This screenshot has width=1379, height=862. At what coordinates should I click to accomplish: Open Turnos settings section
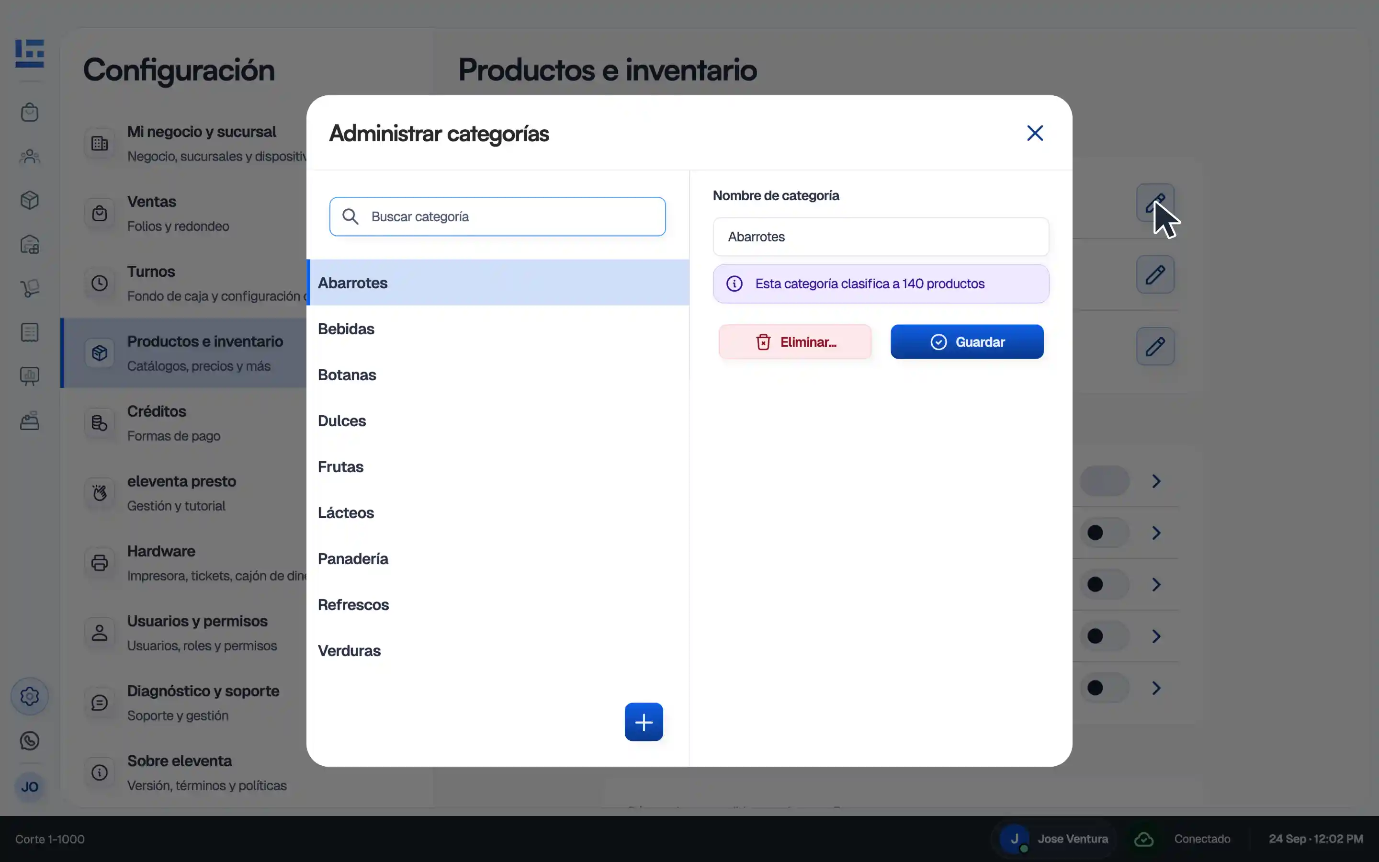[184, 284]
